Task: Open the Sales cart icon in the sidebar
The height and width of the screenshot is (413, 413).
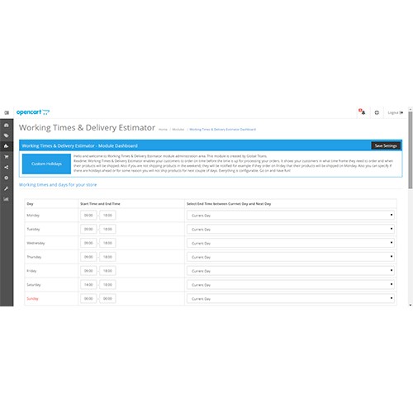Action: [7, 157]
